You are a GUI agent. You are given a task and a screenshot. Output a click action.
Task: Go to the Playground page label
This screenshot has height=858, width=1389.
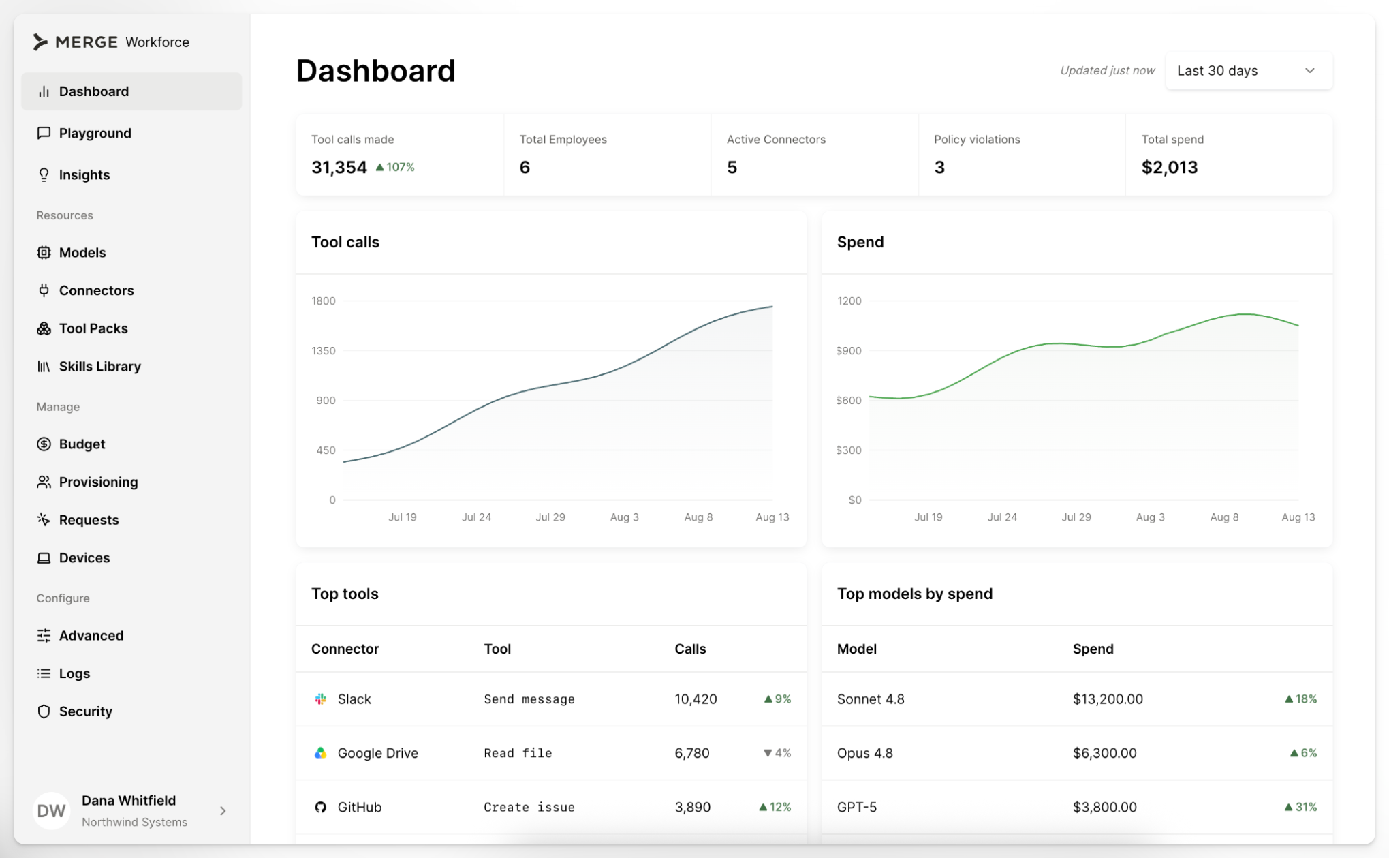pyautogui.click(x=95, y=133)
